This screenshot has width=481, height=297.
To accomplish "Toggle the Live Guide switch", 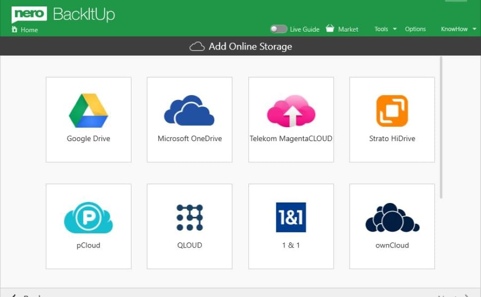I will (279, 29).
